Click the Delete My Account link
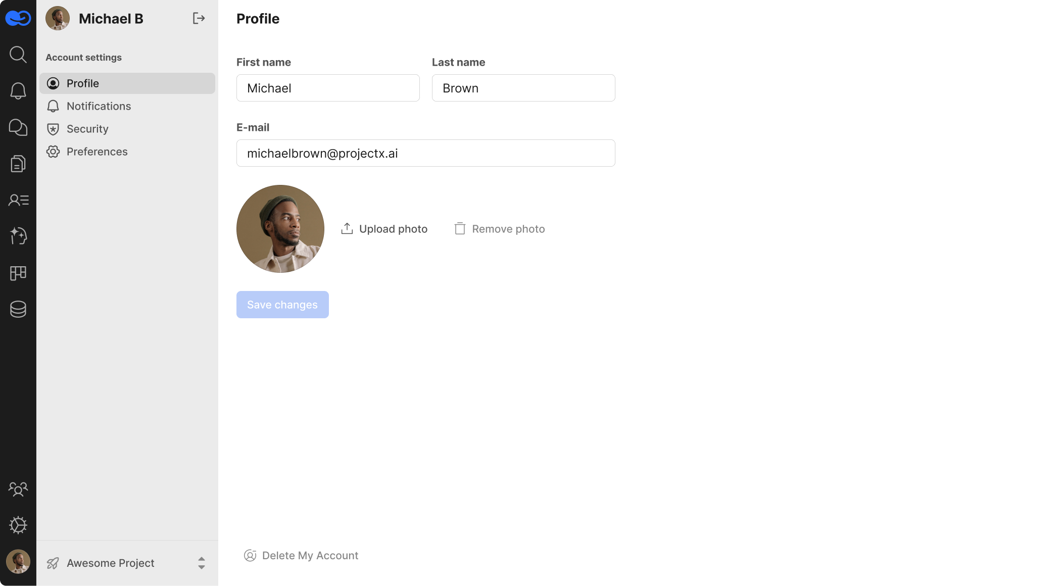The image size is (1061, 586). click(x=301, y=556)
